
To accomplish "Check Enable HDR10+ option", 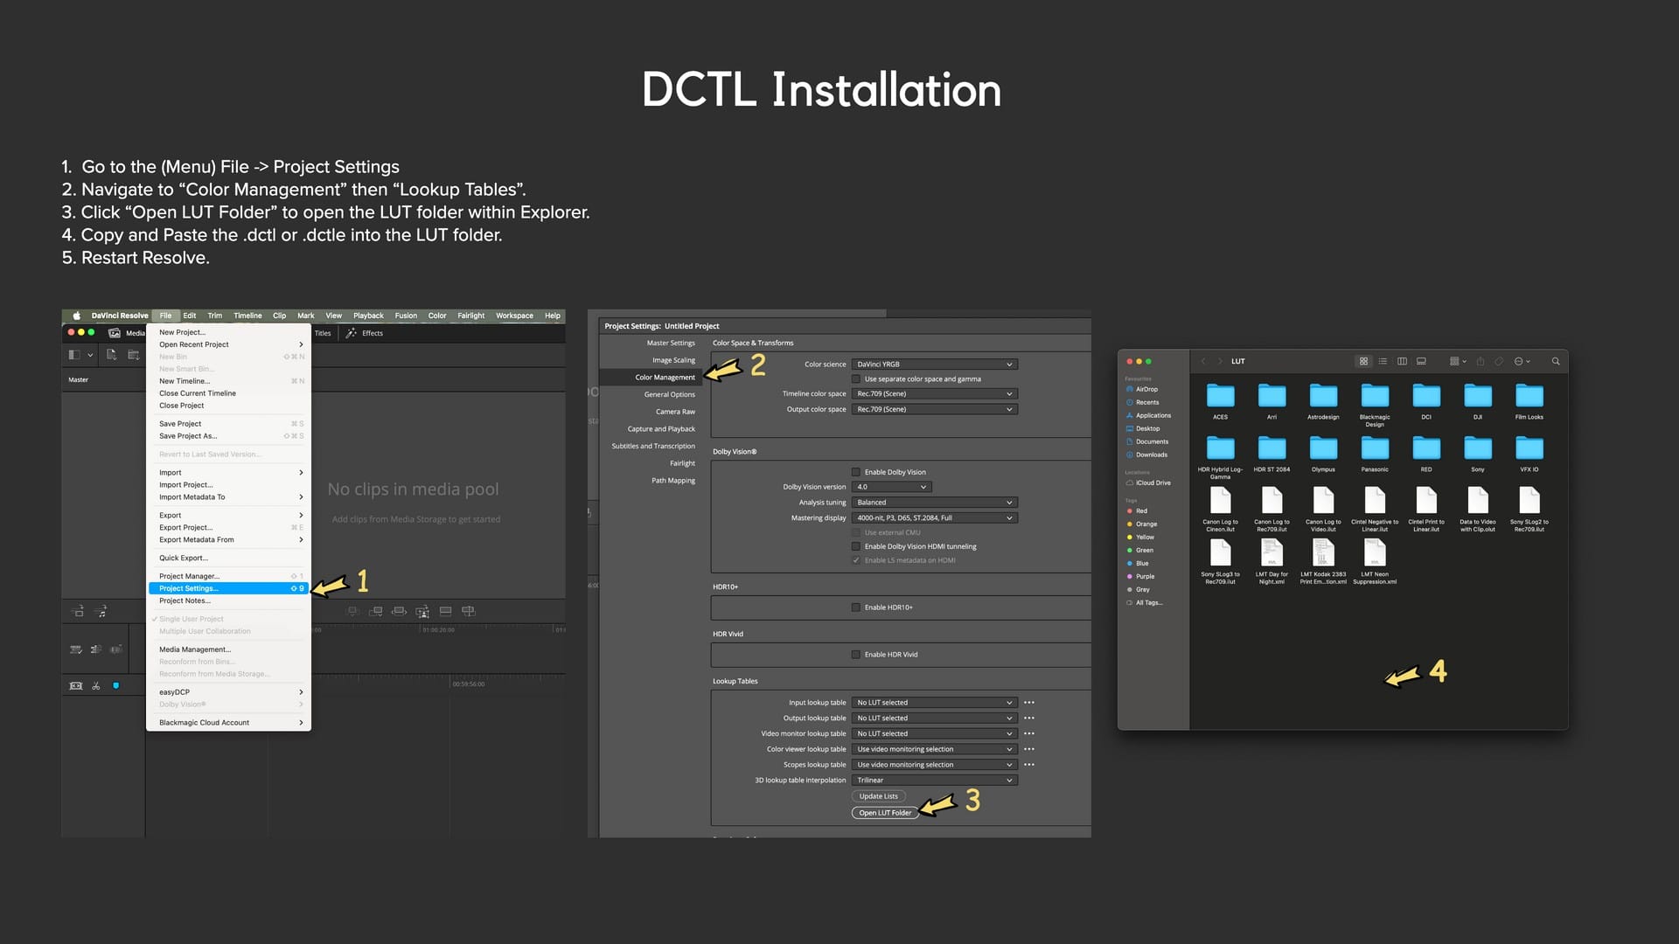I will click(856, 607).
